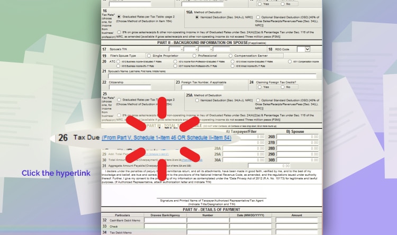Open the RDO Code dropdown
This screenshot has height=235, width=397.
(303, 49)
